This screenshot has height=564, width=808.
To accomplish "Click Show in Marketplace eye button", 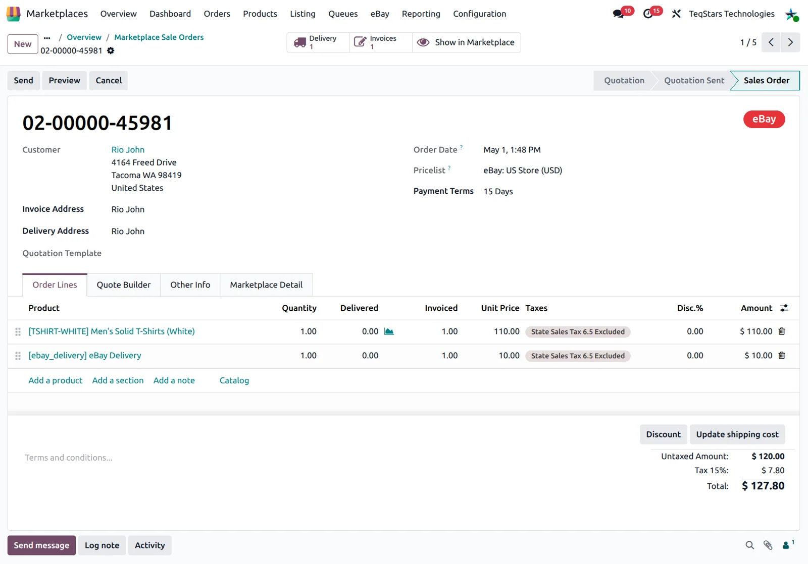I will (x=466, y=42).
